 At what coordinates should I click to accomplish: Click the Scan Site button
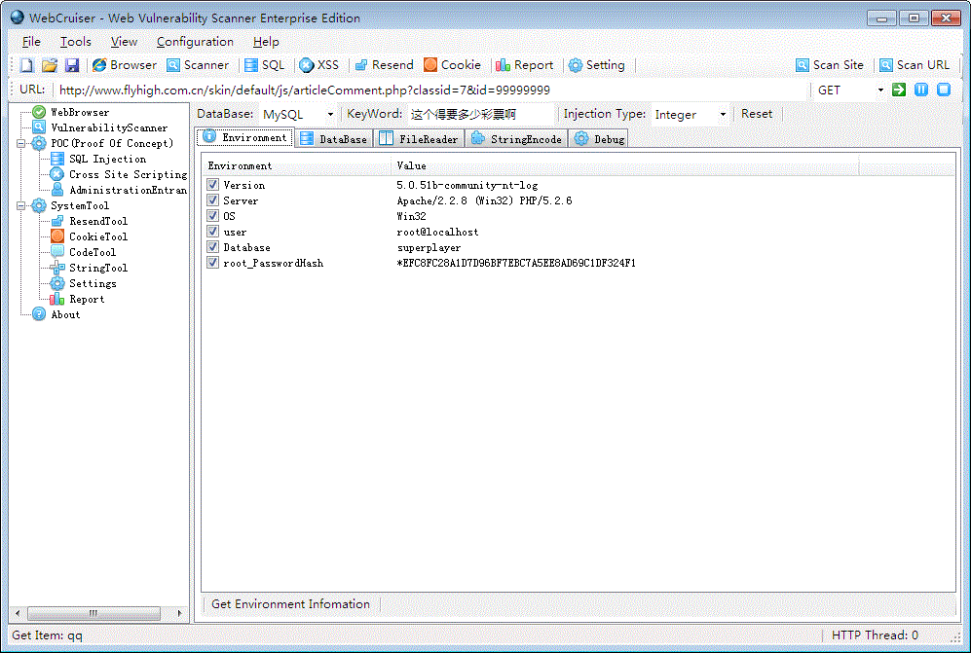(830, 65)
